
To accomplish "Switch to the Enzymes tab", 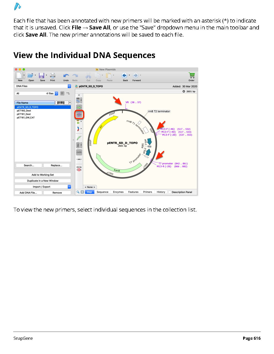I will [x=118, y=192].
